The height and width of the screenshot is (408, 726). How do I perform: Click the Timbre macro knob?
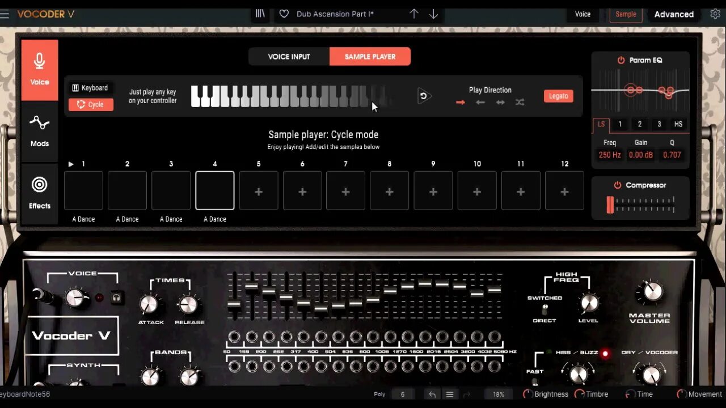pyautogui.click(x=579, y=394)
